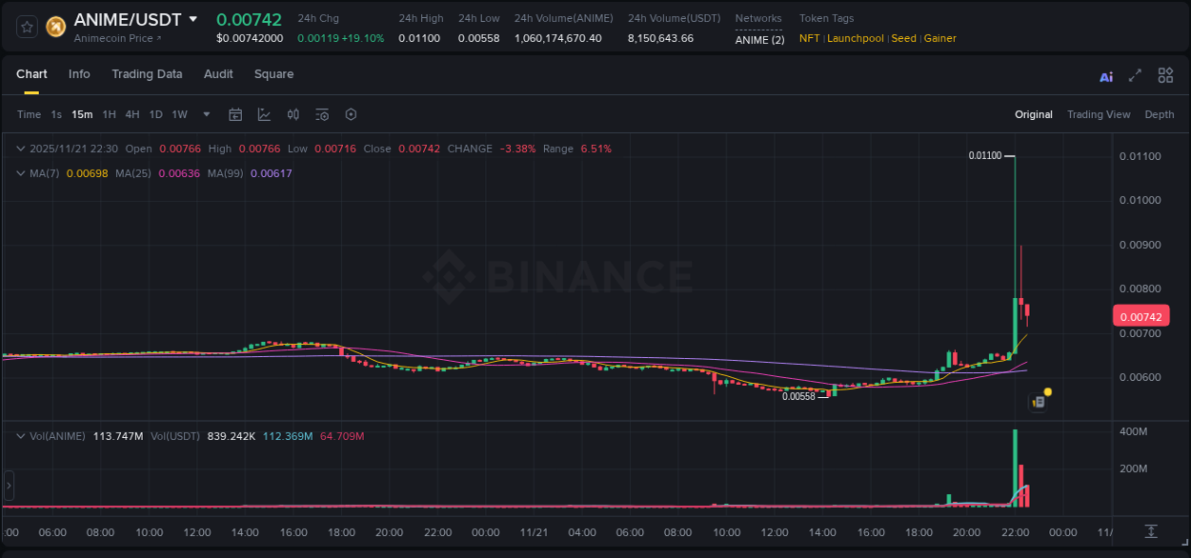The image size is (1191, 558).
Task: Open the date range calendar picker
Action: click(x=235, y=114)
